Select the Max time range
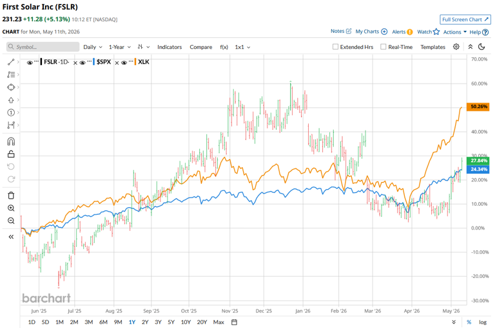Screen dimensions: 495x328 [x=218, y=322]
